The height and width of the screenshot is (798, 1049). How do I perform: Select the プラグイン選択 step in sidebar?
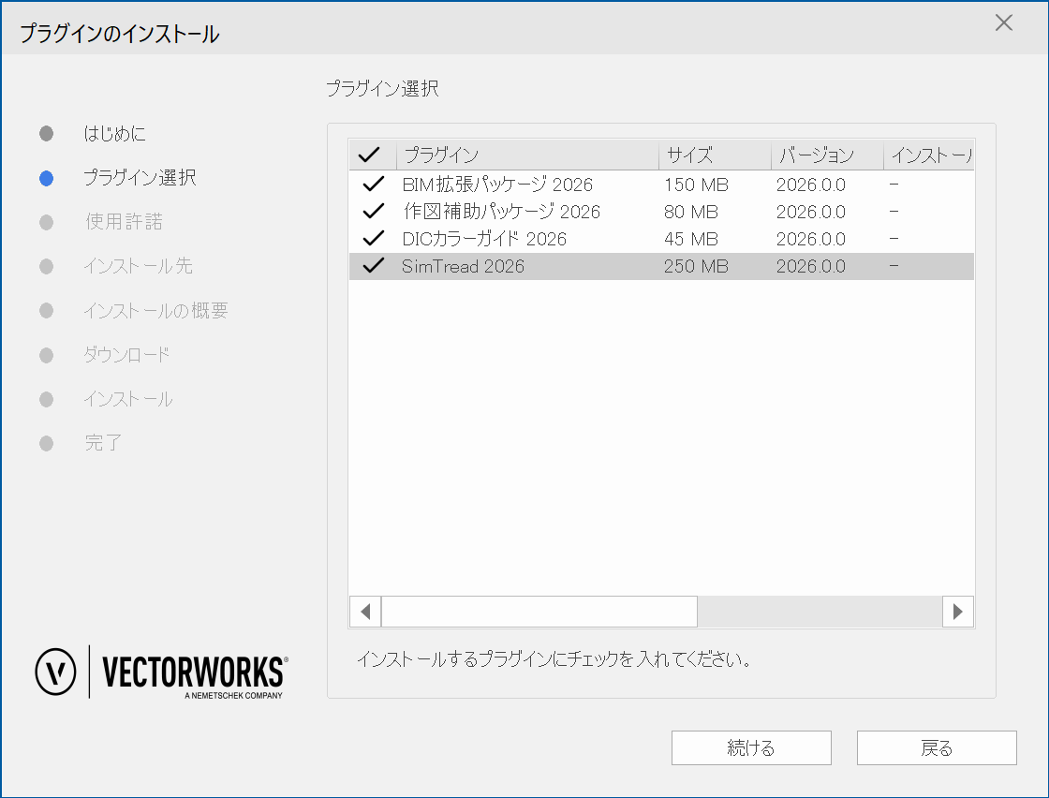pyautogui.click(x=140, y=178)
